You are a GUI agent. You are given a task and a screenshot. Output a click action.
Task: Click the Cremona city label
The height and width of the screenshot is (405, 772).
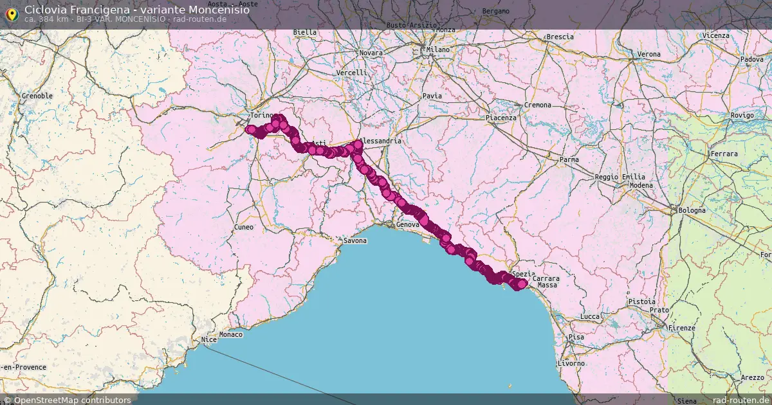538,105
